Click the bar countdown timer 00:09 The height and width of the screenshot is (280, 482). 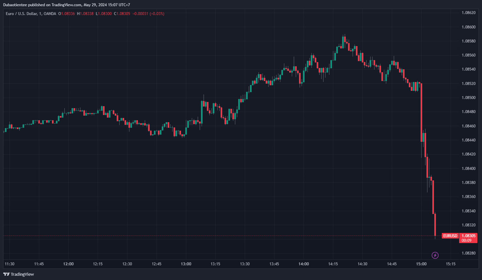[466, 240]
